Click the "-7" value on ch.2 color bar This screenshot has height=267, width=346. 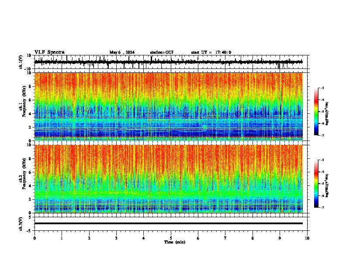tap(322, 207)
